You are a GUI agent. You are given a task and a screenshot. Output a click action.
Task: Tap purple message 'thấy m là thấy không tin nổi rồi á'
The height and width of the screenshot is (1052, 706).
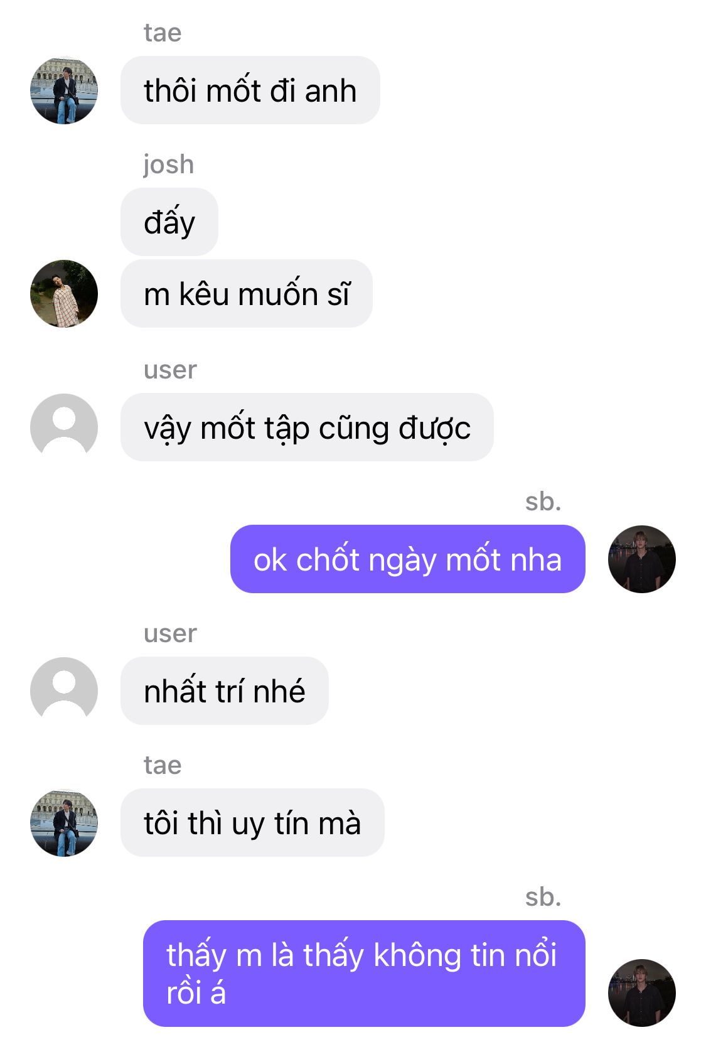364,974
